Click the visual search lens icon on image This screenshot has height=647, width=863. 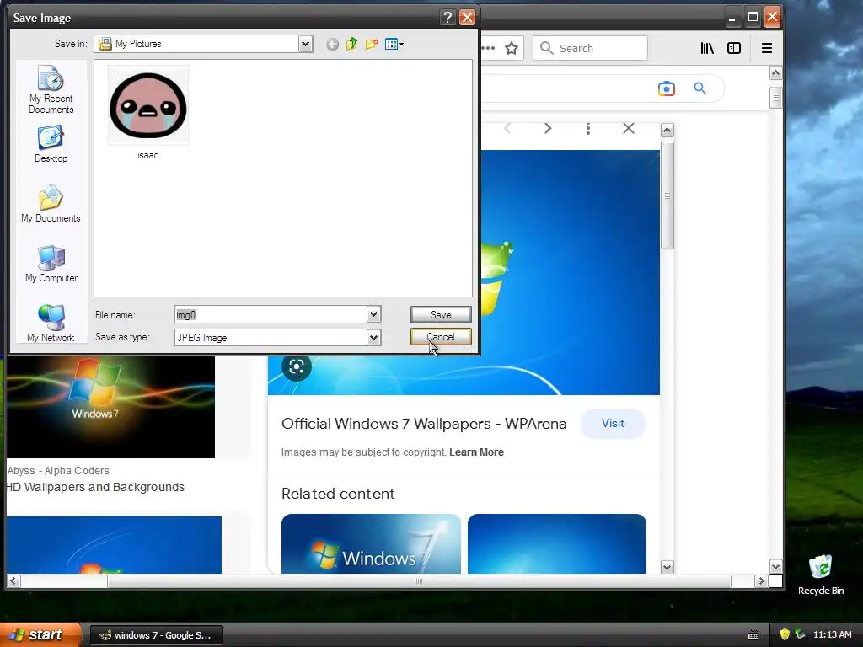click(296, 366)
